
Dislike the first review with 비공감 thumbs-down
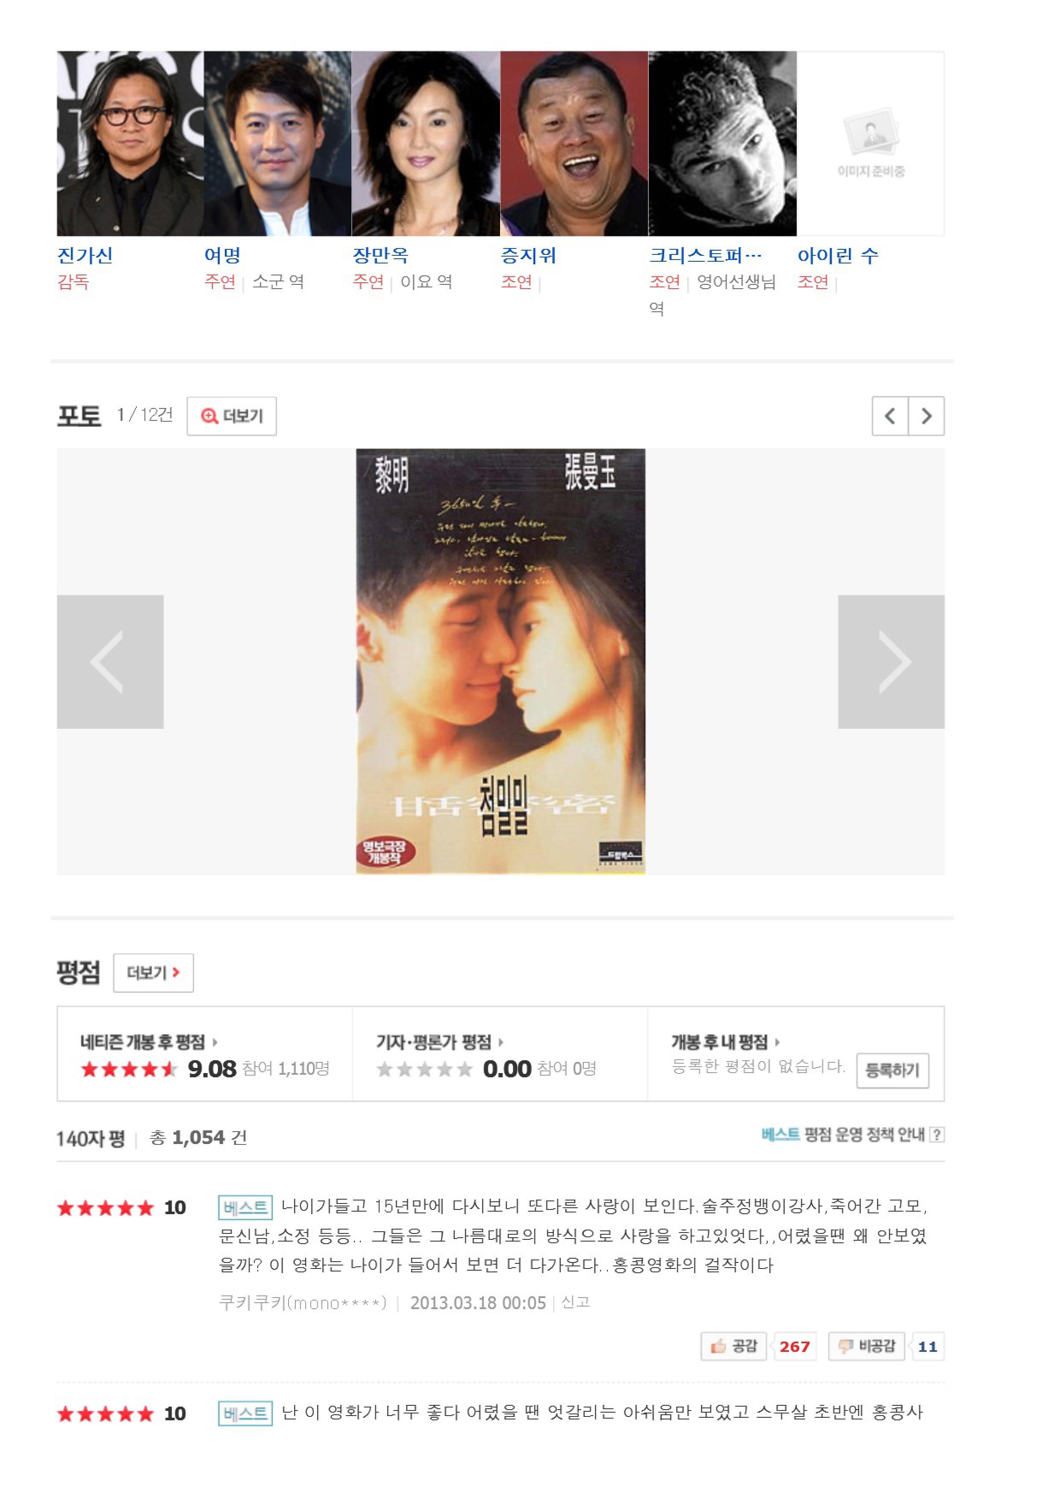point(867,1346)
